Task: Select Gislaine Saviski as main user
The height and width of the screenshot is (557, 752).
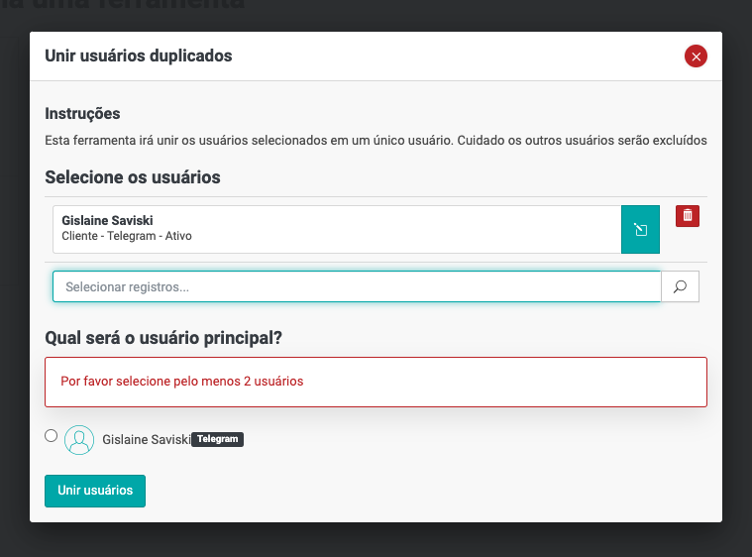Action: pos(52,435)
